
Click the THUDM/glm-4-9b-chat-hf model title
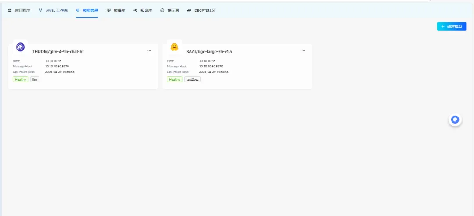[58, 52]
